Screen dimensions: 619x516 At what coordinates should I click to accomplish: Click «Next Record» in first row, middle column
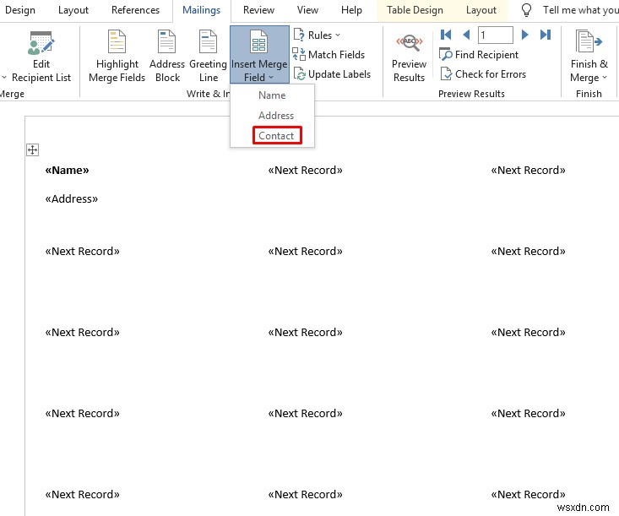(x=305, y=170)
